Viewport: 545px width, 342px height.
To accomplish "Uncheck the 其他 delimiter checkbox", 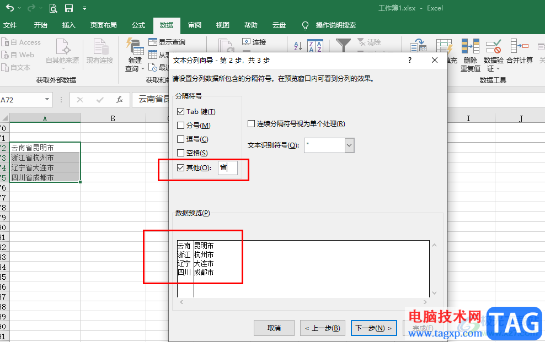I will [x=180, y=168].
